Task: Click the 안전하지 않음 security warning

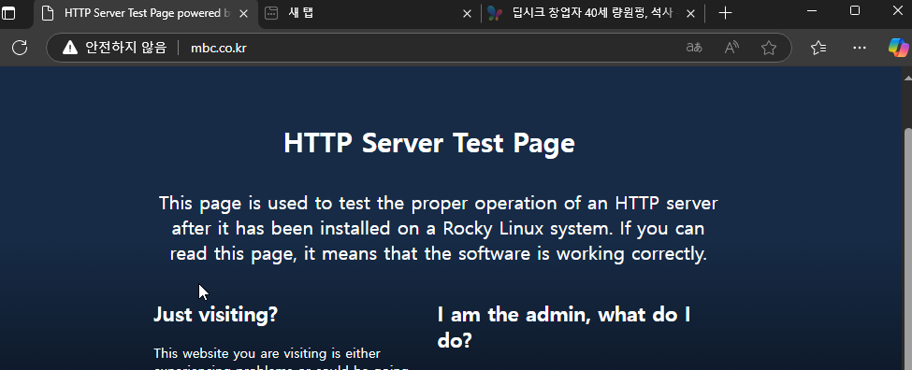Action: coord(114,48)
